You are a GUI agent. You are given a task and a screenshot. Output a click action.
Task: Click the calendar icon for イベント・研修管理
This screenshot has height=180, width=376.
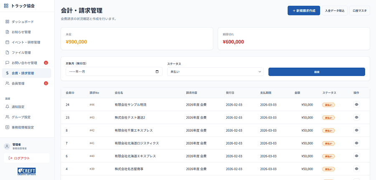[x=7, y=42]
